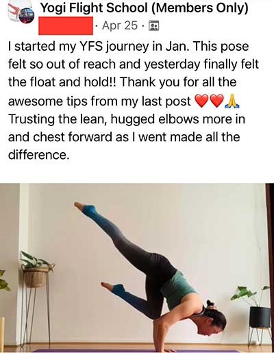Click the woman's hair bun in photo
The width and height of the screenshot is (274, 353).
point(210,304)
